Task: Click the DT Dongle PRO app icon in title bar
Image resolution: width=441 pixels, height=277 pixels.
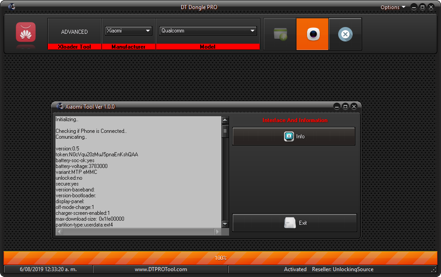Action: (x=12, y=7)
